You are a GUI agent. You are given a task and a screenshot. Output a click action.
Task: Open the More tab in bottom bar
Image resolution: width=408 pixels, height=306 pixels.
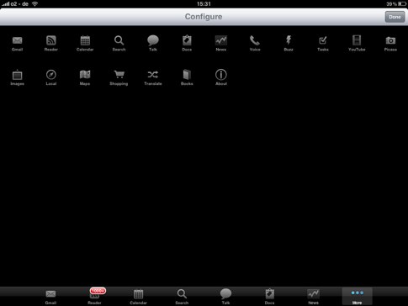358,297
